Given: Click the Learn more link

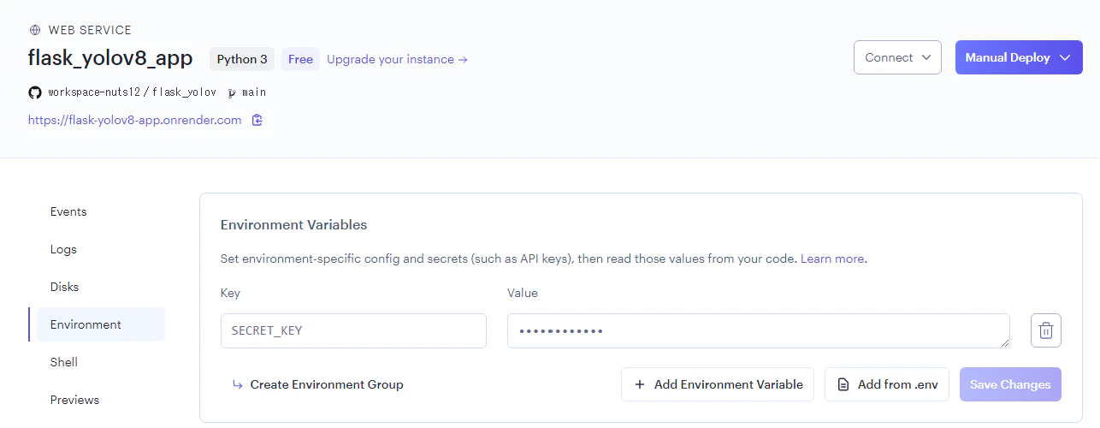Looking at the screenshot, I should (832, 259).
